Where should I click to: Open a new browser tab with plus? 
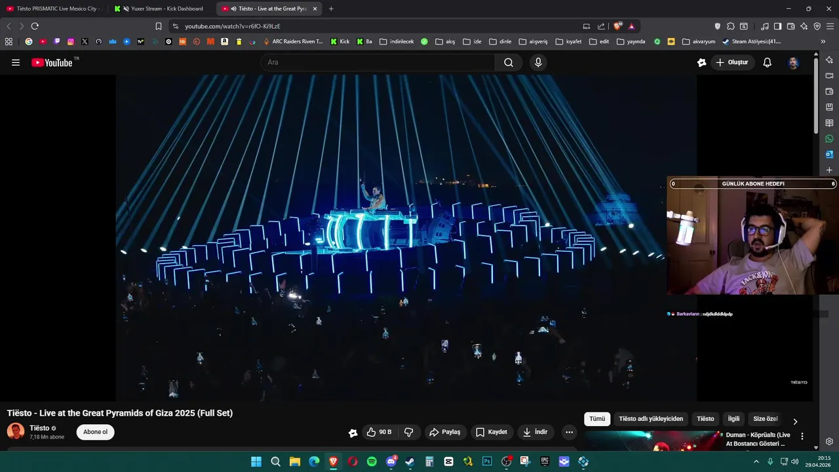[331, 9]
